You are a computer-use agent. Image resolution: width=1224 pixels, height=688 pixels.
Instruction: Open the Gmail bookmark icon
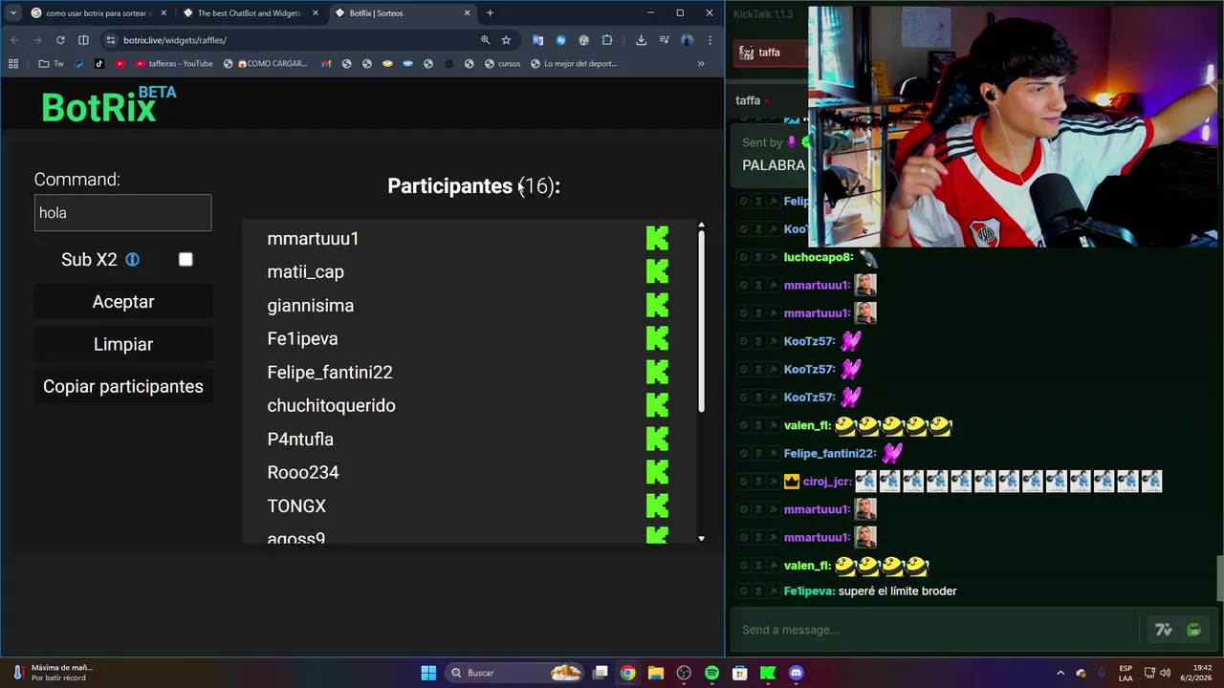(326, 64)
